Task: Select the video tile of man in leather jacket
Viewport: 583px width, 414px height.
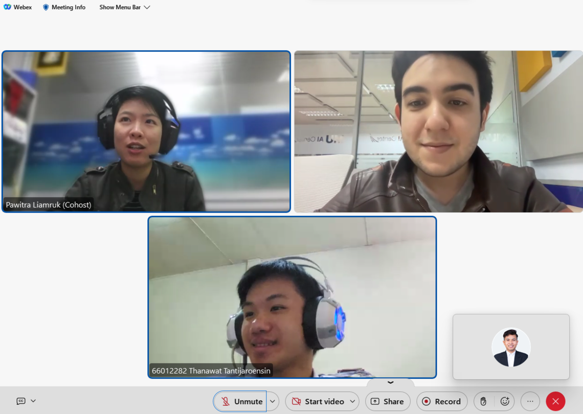Action: (x=438, y=131)
